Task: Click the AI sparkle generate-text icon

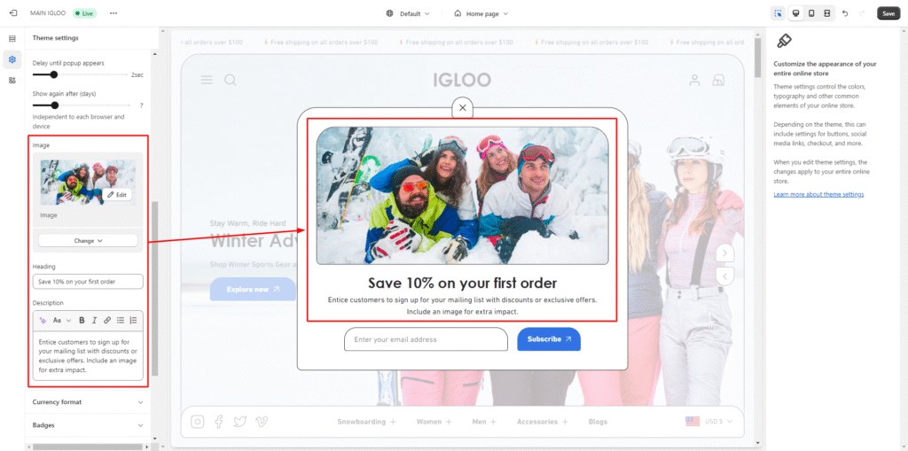Action: pos(43,320)
